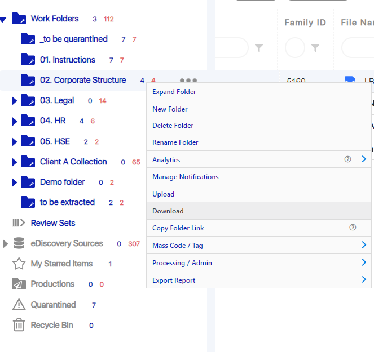Click the red count 65 beside Client A Collection
374x352 pixels.
coord(136,162)
